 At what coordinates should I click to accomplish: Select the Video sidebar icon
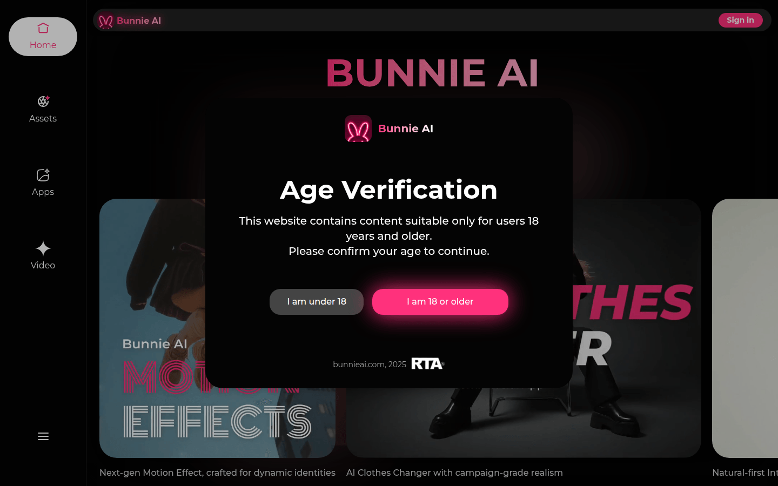pyautogui.click(x=43, y=248)
